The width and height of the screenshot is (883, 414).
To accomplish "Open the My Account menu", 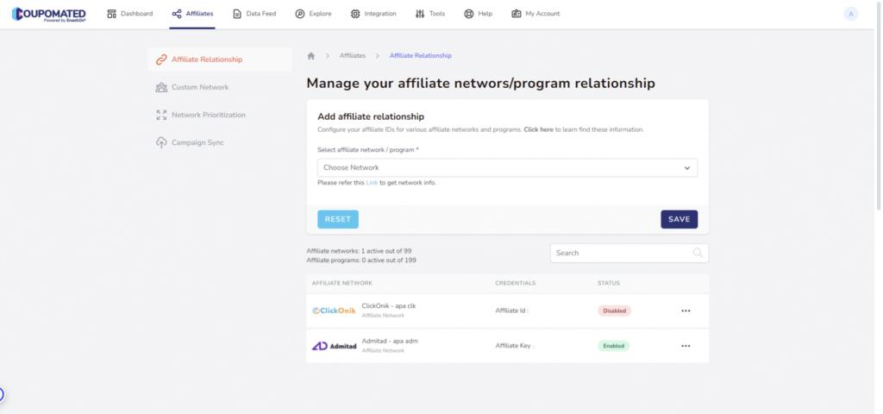I will 535,14.
